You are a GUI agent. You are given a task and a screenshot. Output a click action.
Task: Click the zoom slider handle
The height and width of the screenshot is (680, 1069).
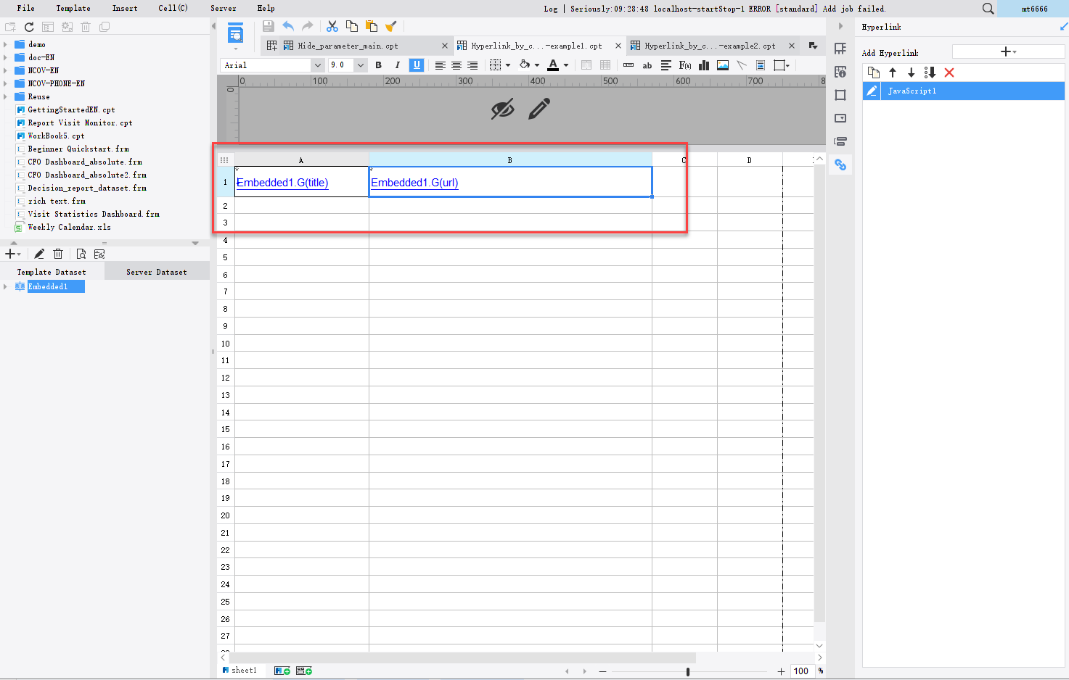[x=687, y=671]
